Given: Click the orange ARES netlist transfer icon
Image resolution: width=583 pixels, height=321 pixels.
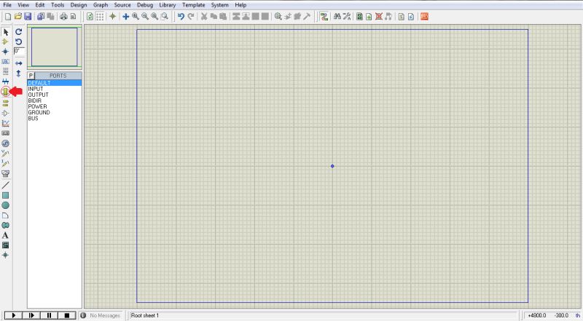Looking at the screenshot, I should 424,16.
